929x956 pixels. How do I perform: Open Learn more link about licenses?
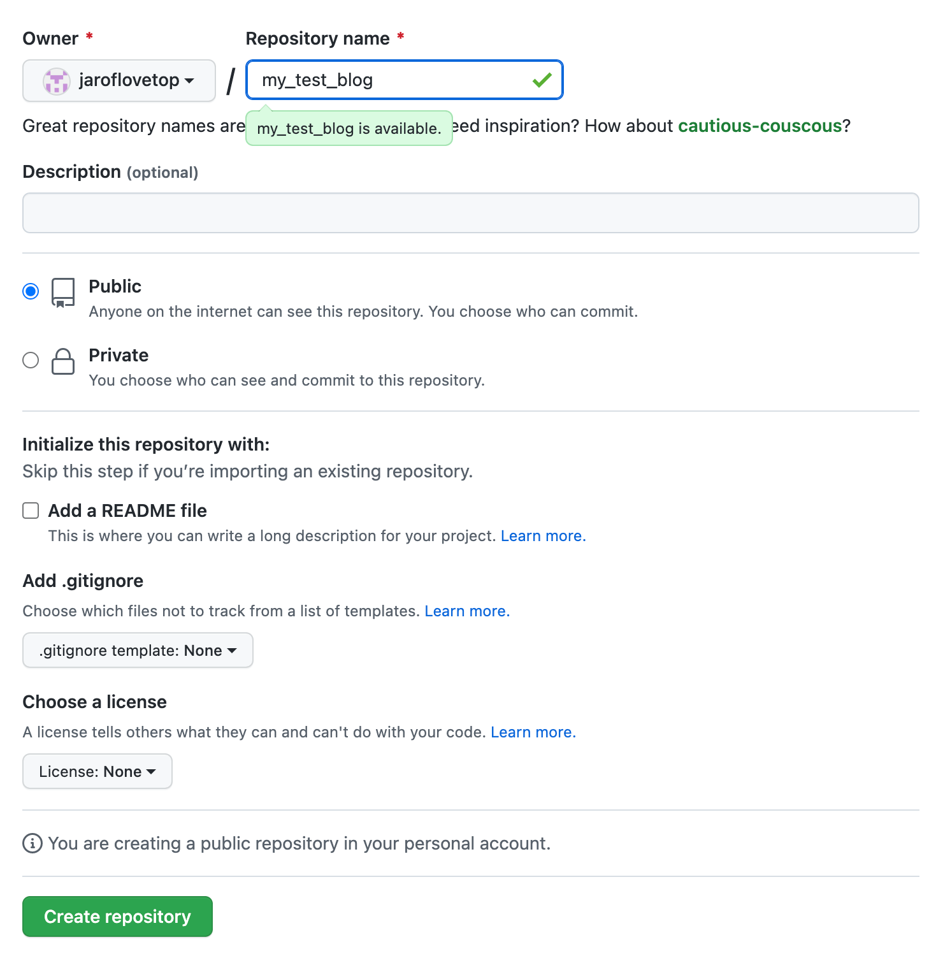[x=533, y=732]
